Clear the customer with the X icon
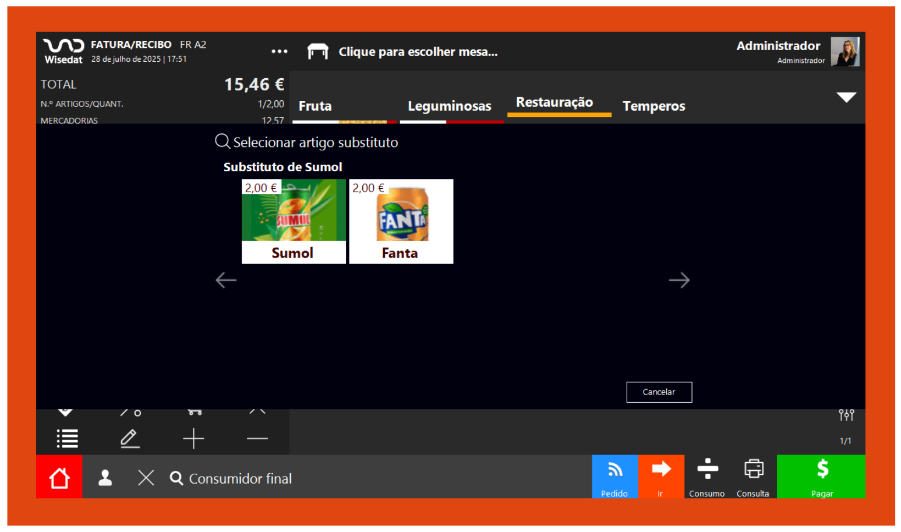The height and width of the screenshot is (532, 901). (x=146, y=478)
